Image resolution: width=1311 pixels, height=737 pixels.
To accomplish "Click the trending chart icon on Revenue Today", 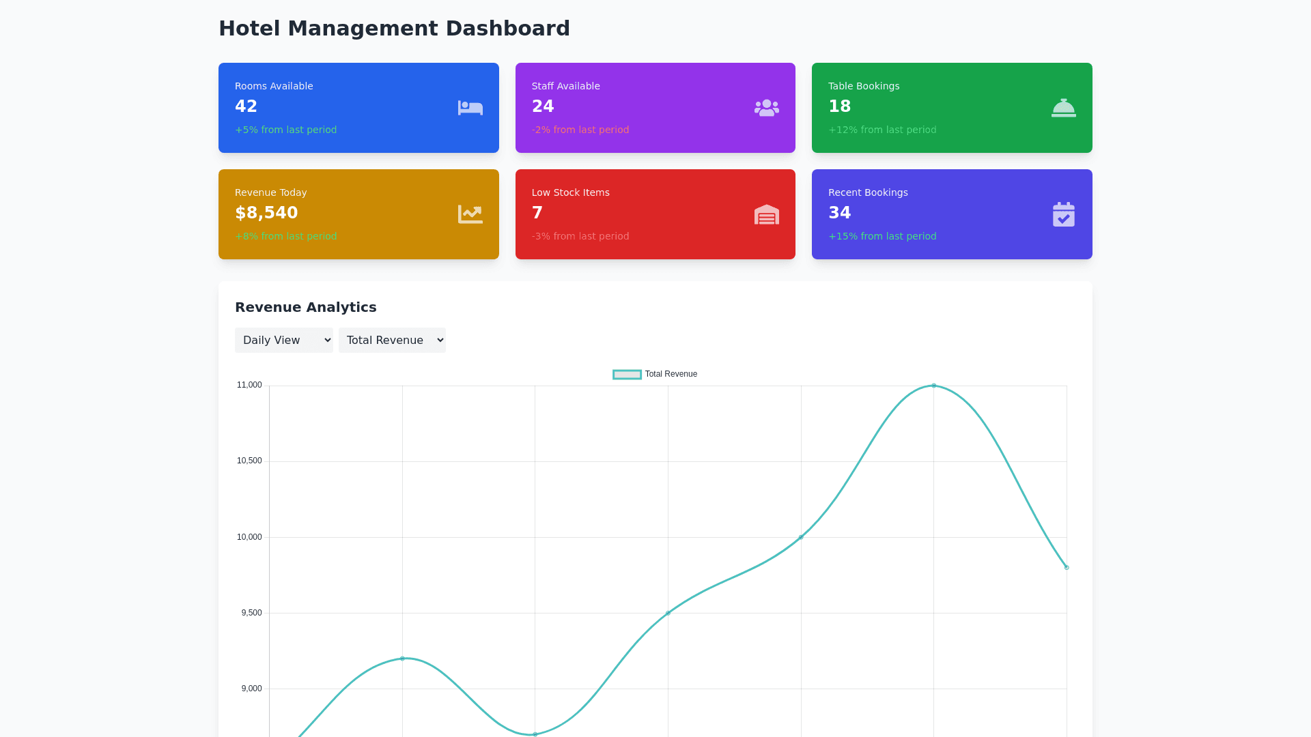I will [470, 214].
